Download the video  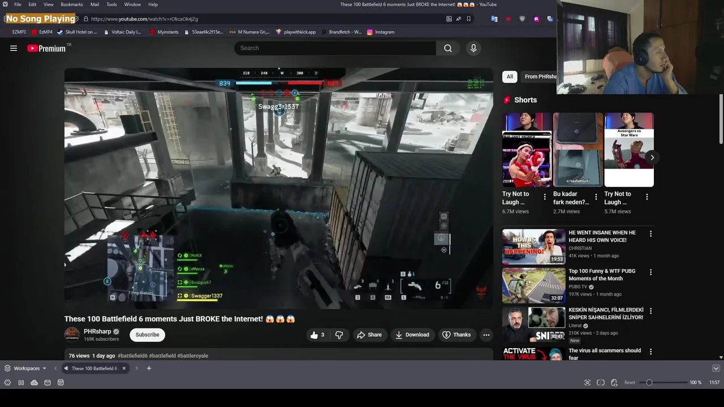click(412, 335)
